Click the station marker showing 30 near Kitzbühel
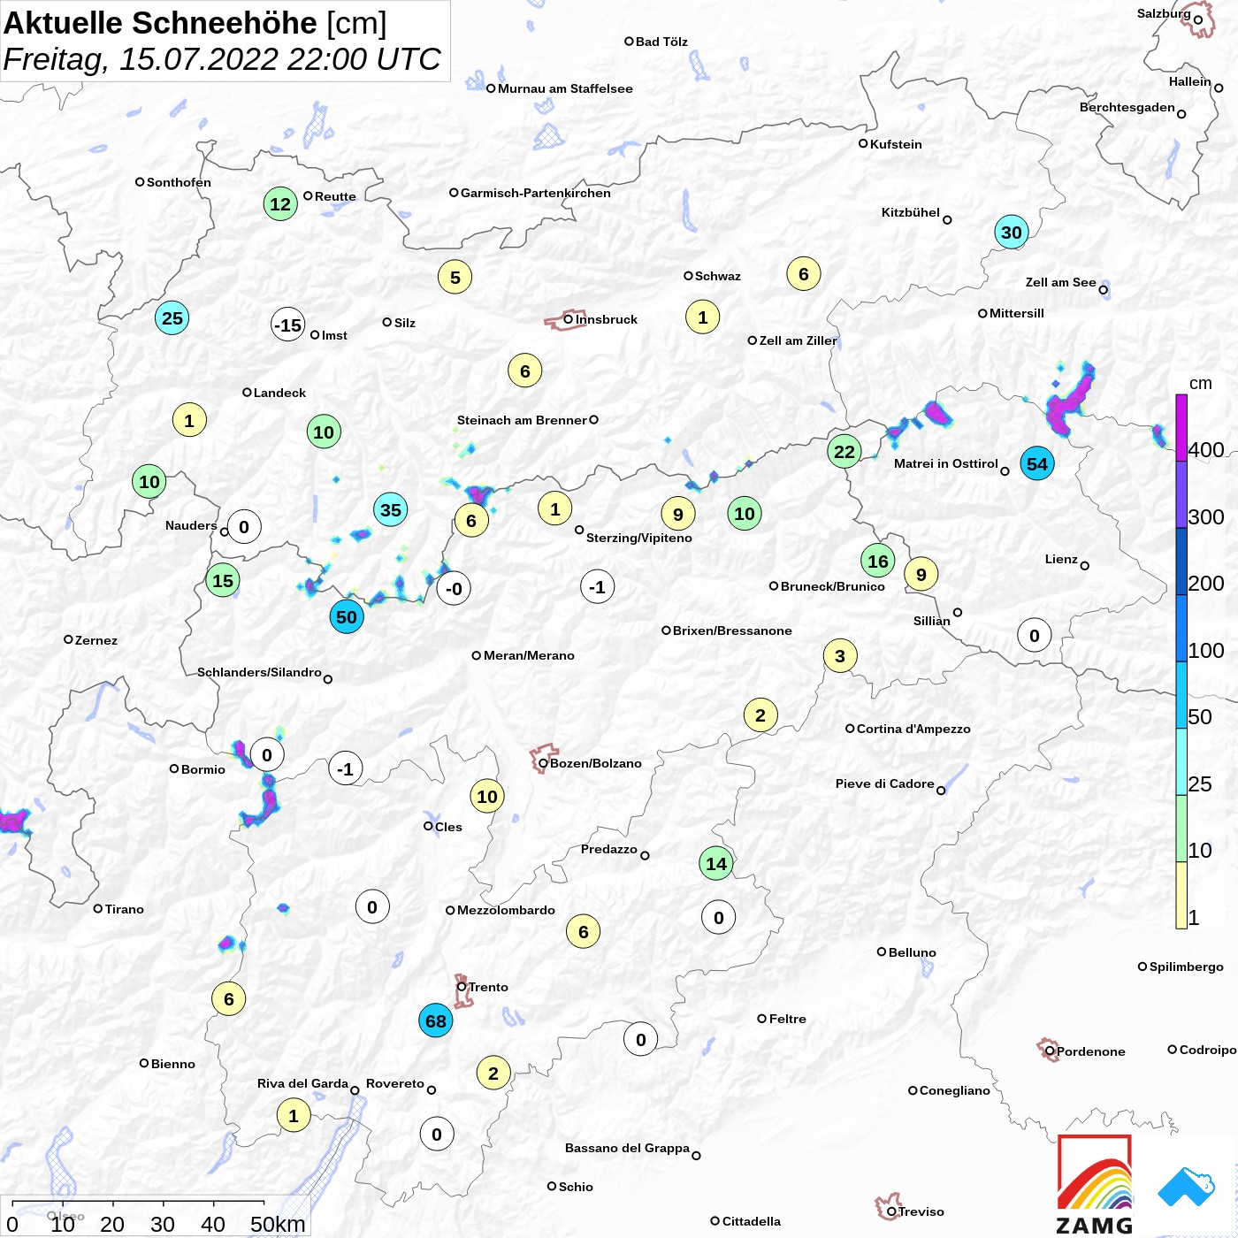 1012,233
